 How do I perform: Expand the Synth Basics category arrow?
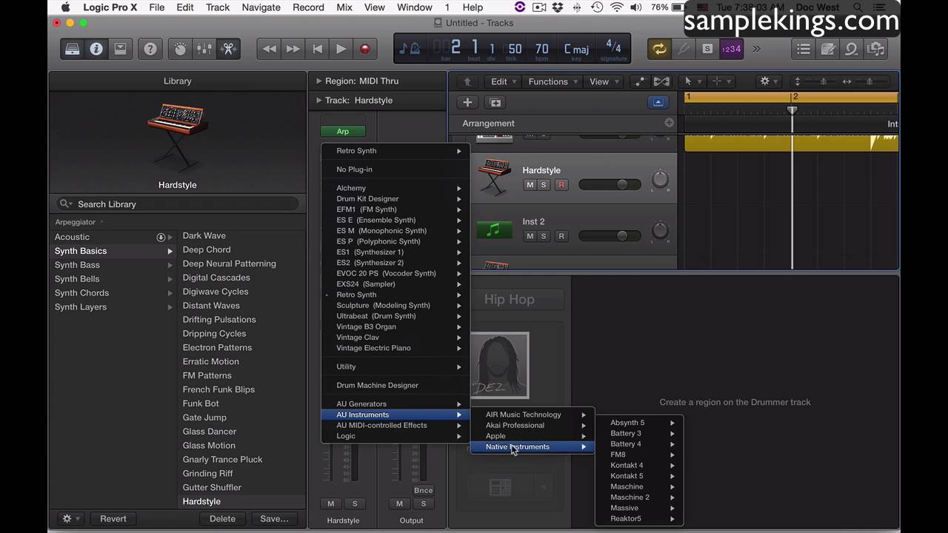tap(170, 251)
